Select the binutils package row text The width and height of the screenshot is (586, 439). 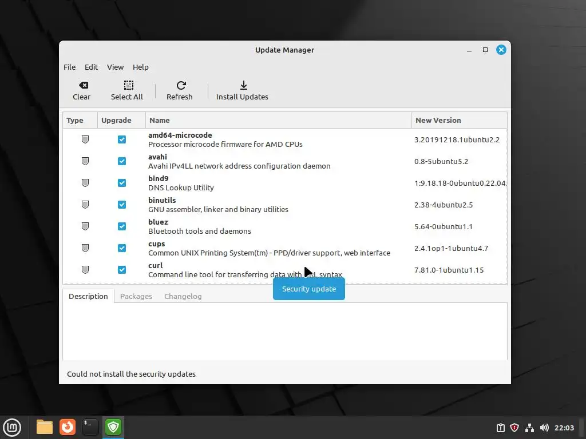[218, 205]
